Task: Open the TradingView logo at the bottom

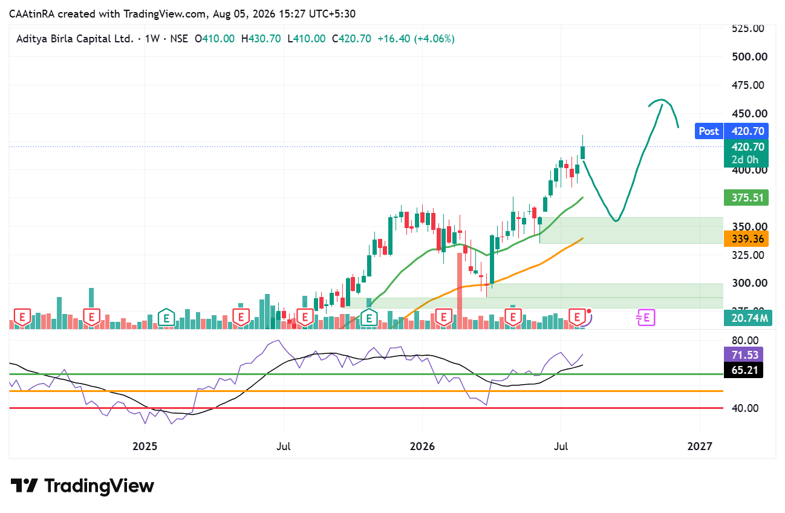Action: (82, 486)
